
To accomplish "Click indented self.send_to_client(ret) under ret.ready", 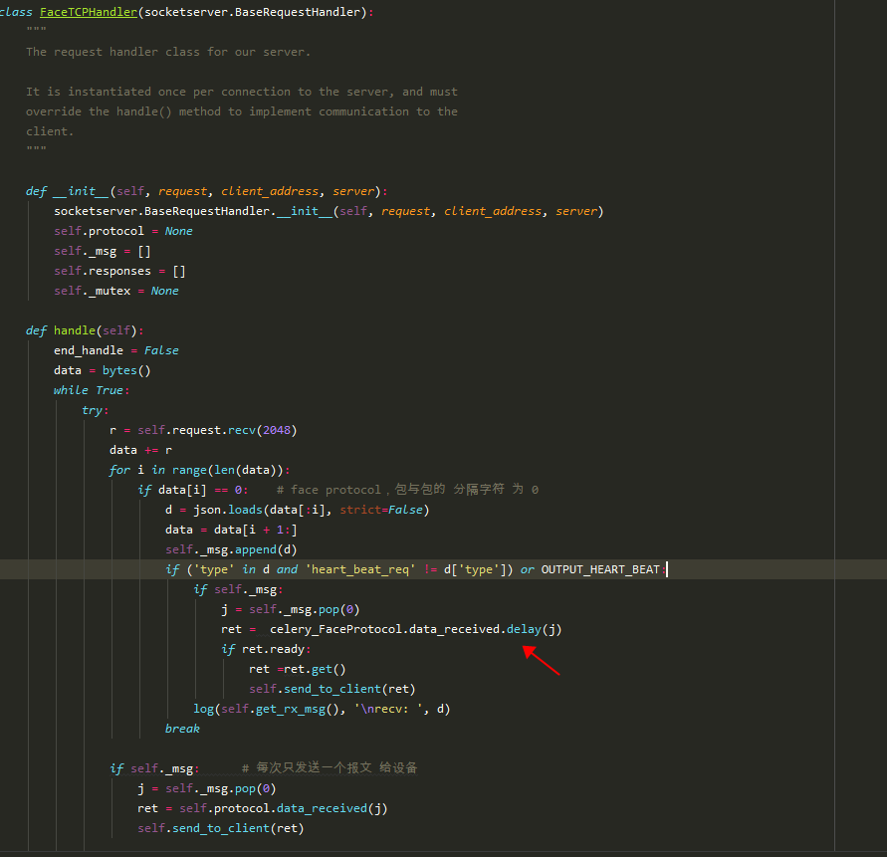I will pos(333,689).
